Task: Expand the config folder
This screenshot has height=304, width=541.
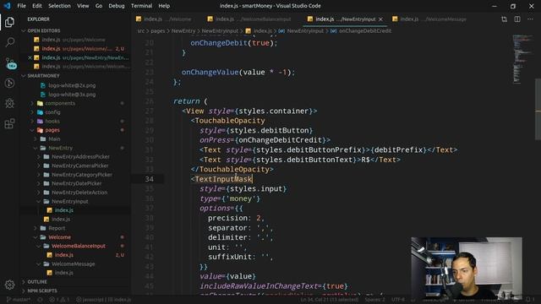Action: [x=52, y=112]
